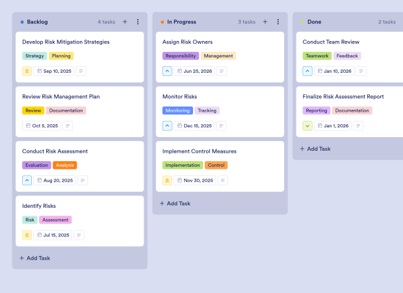This screenshot has height=293, width=403.
Task: Click priority icon on Identify Risks card
Action: click(27, 235)
